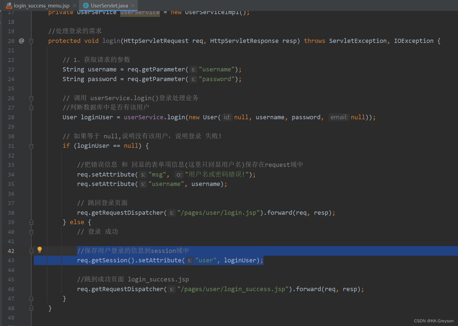Click fold marker on else line 39

(31, 222)
